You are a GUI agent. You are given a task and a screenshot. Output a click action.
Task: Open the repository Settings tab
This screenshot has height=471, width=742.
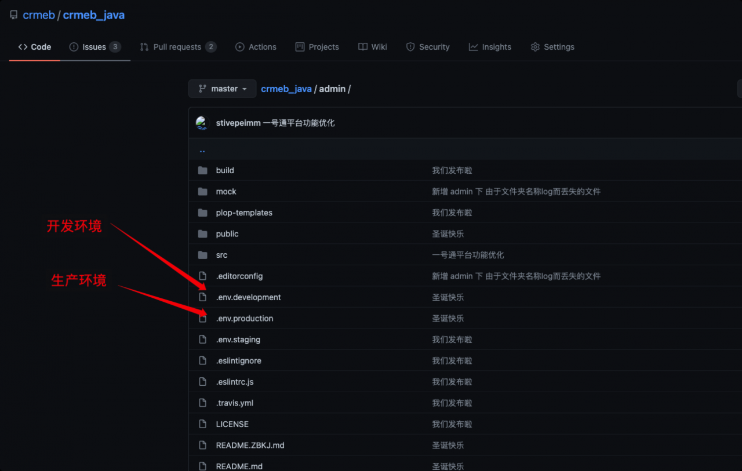[x=552, y=47]
